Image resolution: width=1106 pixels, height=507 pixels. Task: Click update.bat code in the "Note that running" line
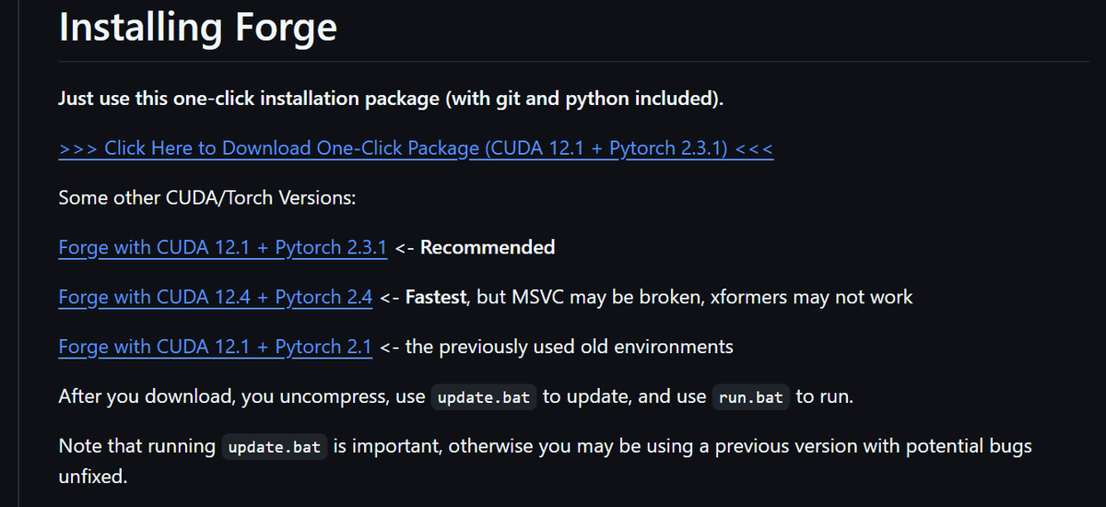(275, 447)
